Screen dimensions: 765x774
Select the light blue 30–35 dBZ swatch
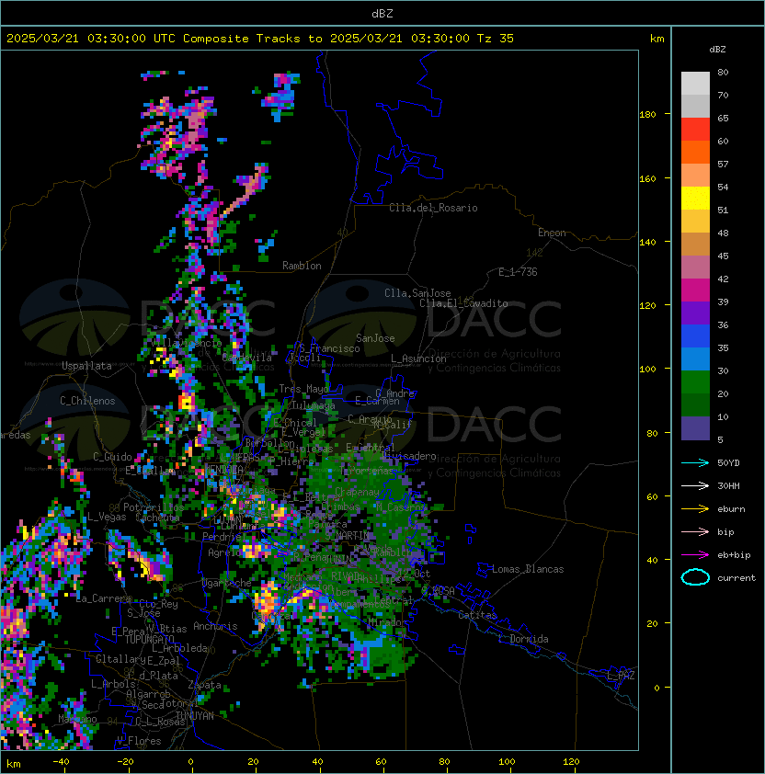[695, 359]
